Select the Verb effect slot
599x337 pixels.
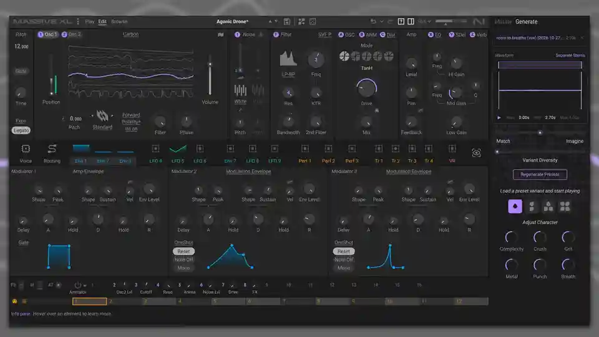pos(478,34)
